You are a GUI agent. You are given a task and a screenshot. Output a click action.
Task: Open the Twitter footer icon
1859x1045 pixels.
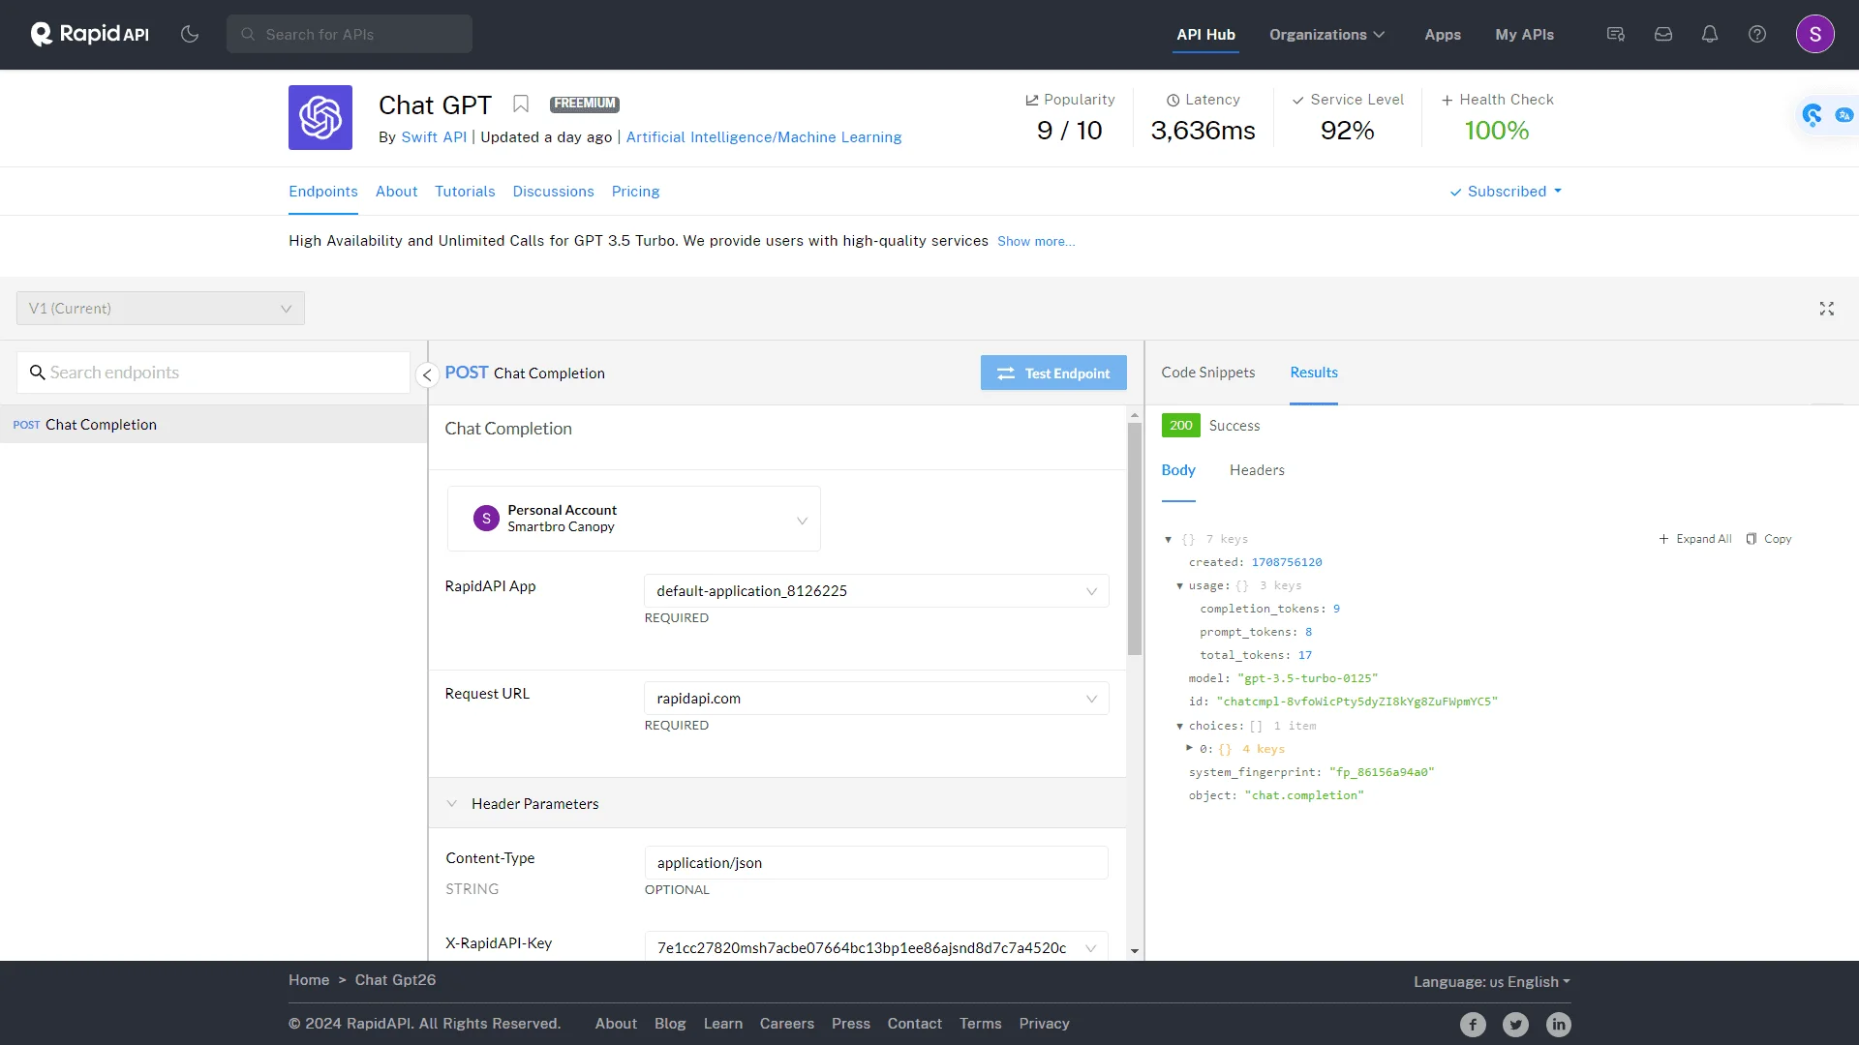pos(1516,1025)
